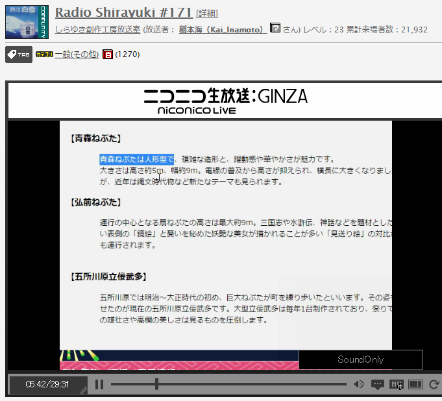Click the 05:42/29:31 time display

(x=47, y=384)
